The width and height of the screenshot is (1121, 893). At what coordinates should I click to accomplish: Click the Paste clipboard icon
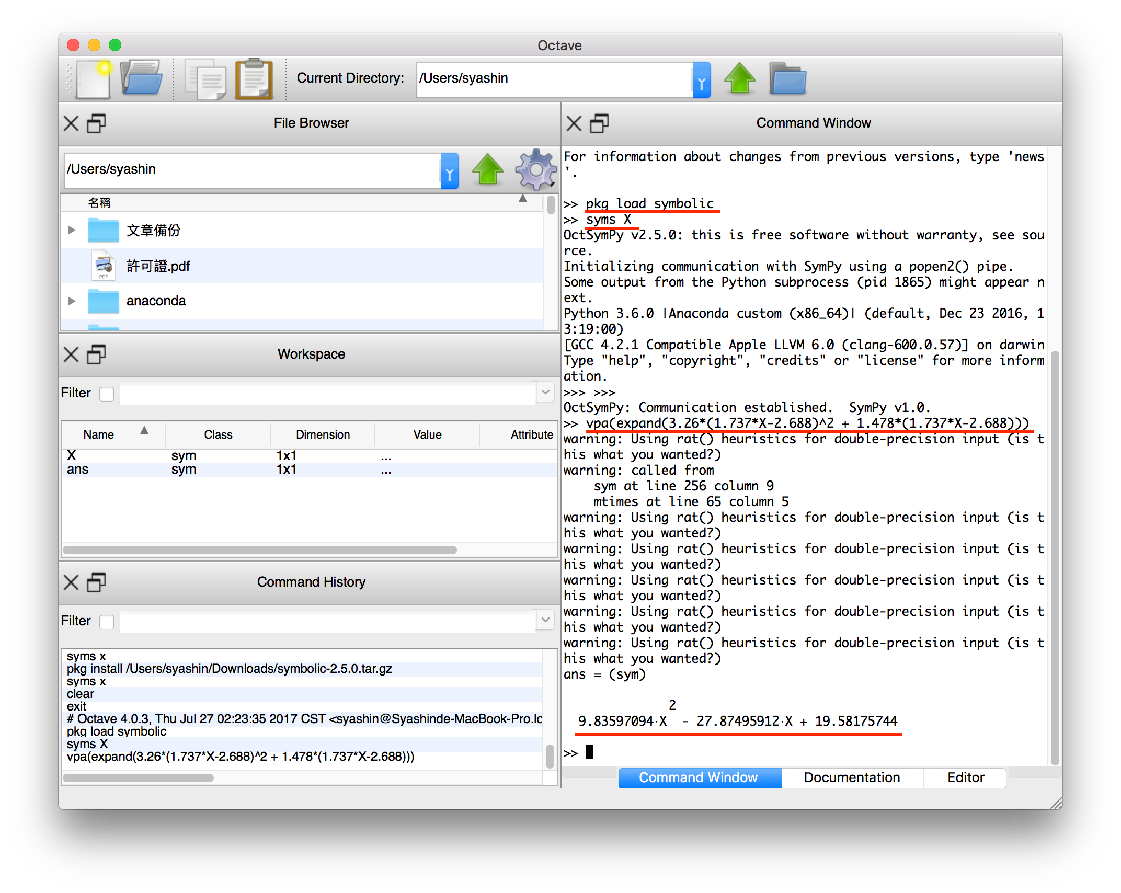click(254, 79)
